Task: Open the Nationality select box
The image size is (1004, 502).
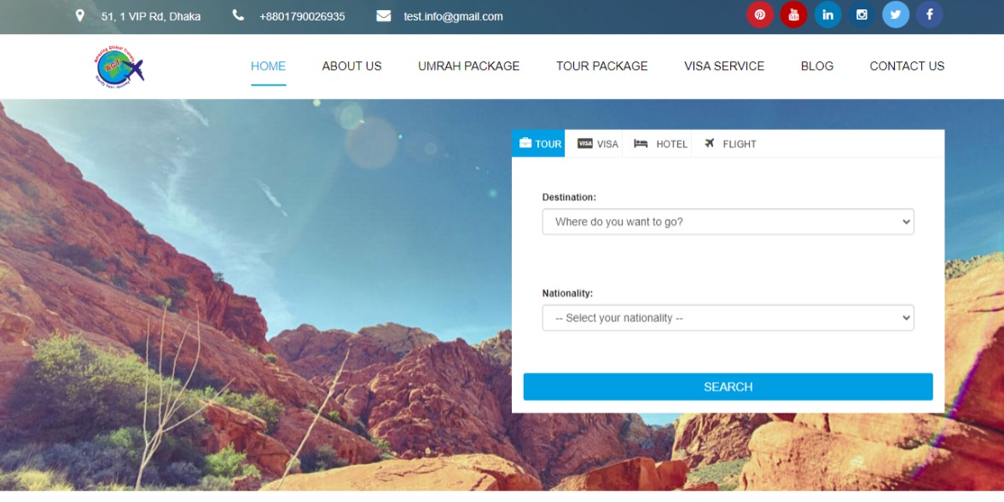Action: [728, 318]
